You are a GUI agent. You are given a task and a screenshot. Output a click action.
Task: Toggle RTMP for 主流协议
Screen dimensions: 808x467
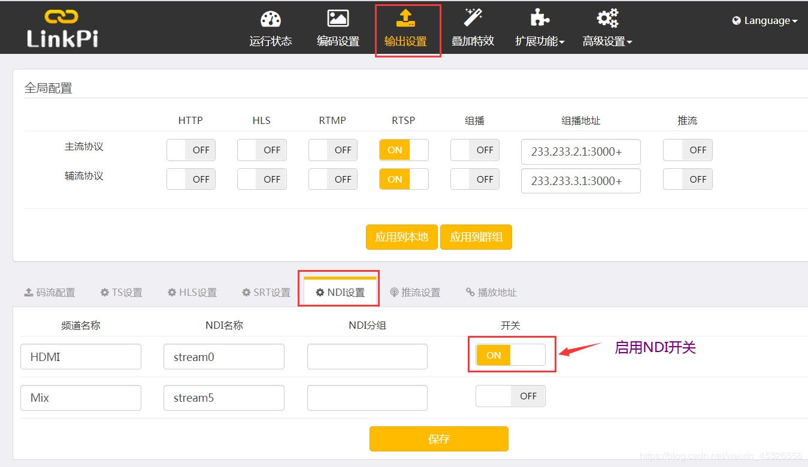click(x=333, y=150)
